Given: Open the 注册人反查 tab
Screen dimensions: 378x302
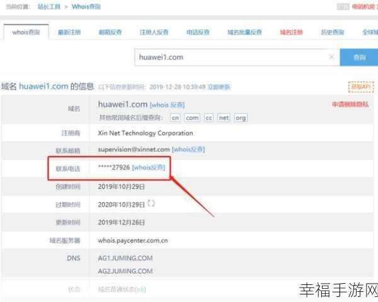Looking at the screenshot, I should click(154, 32).
